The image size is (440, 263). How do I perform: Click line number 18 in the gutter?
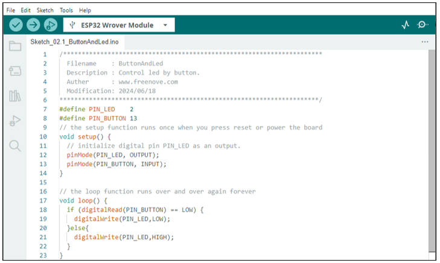pos(43,210)
